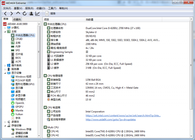This screenshot has height=140, width=195.
Task: Collapse the 显示设备 tree node
Action: 5,73
